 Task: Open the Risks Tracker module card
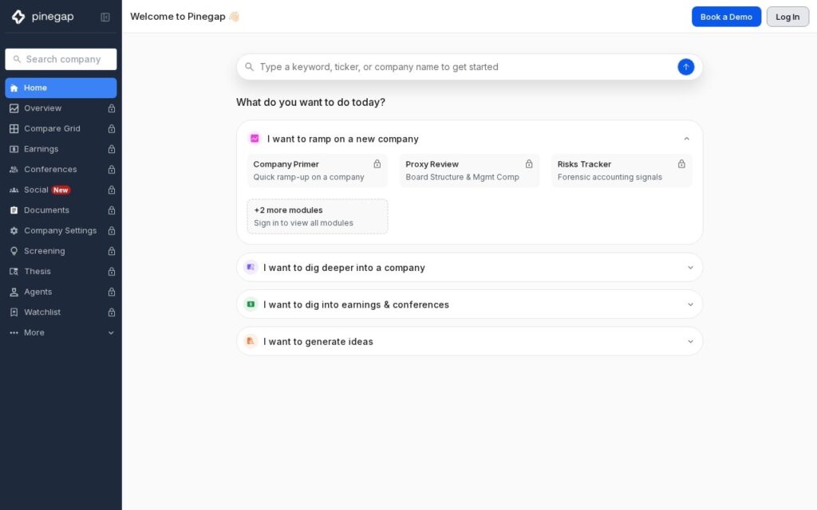tap(622, 171)
